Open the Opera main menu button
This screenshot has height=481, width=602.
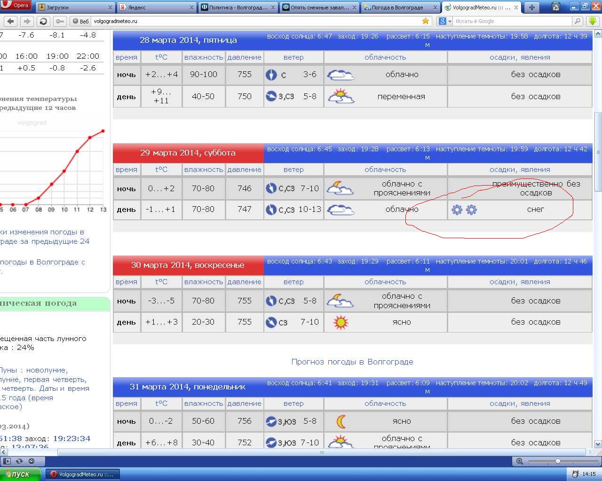click(16, 6)
